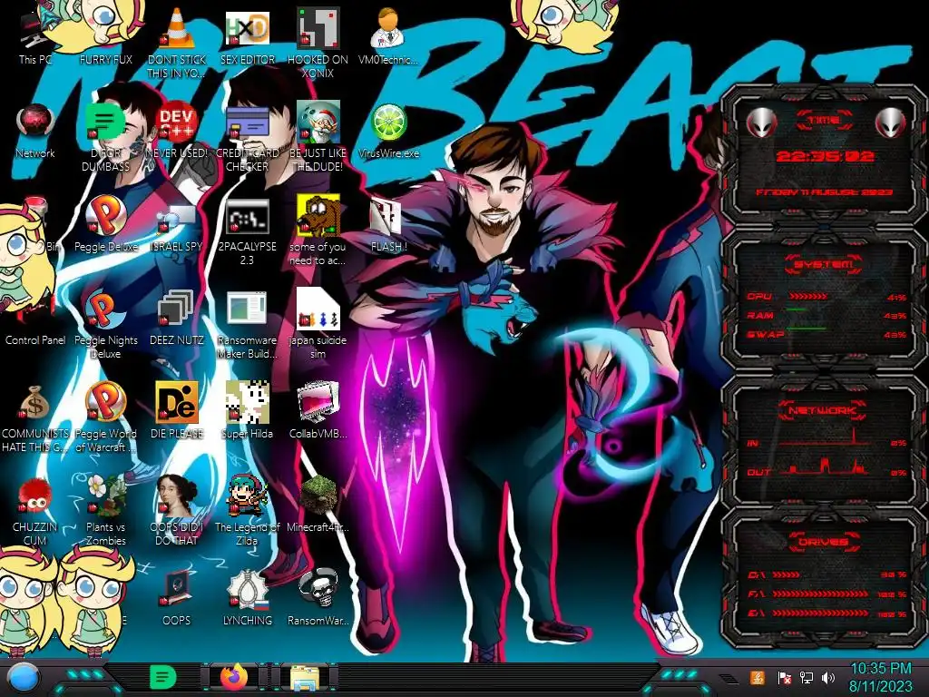Open the CREDIT CARD CHECKER shortcut
This screenshot has width=929, height=697.
[247, 137]
